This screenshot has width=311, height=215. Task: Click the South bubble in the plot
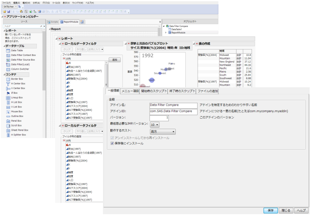tap(152, 80)
